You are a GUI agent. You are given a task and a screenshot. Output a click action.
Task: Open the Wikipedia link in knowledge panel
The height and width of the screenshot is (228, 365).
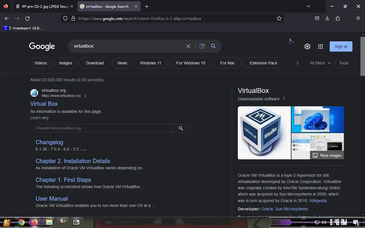coord(318,201)
